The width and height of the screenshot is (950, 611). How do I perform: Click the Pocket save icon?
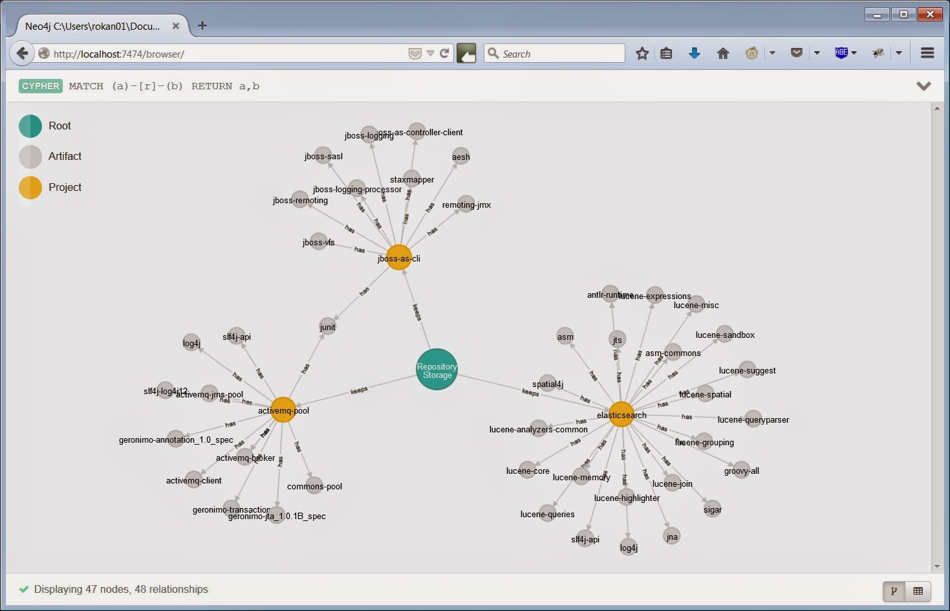coord(796,52)
